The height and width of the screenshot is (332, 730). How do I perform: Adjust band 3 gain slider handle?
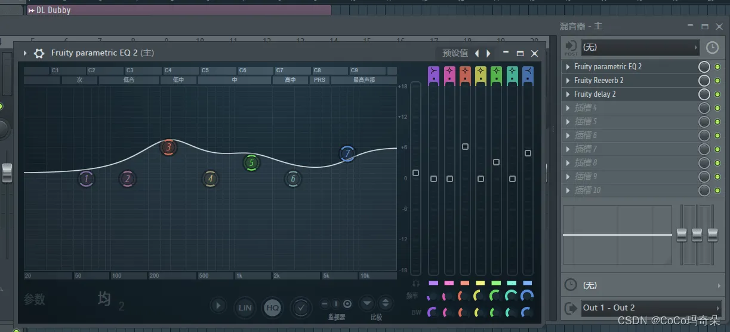pos(465,146)
